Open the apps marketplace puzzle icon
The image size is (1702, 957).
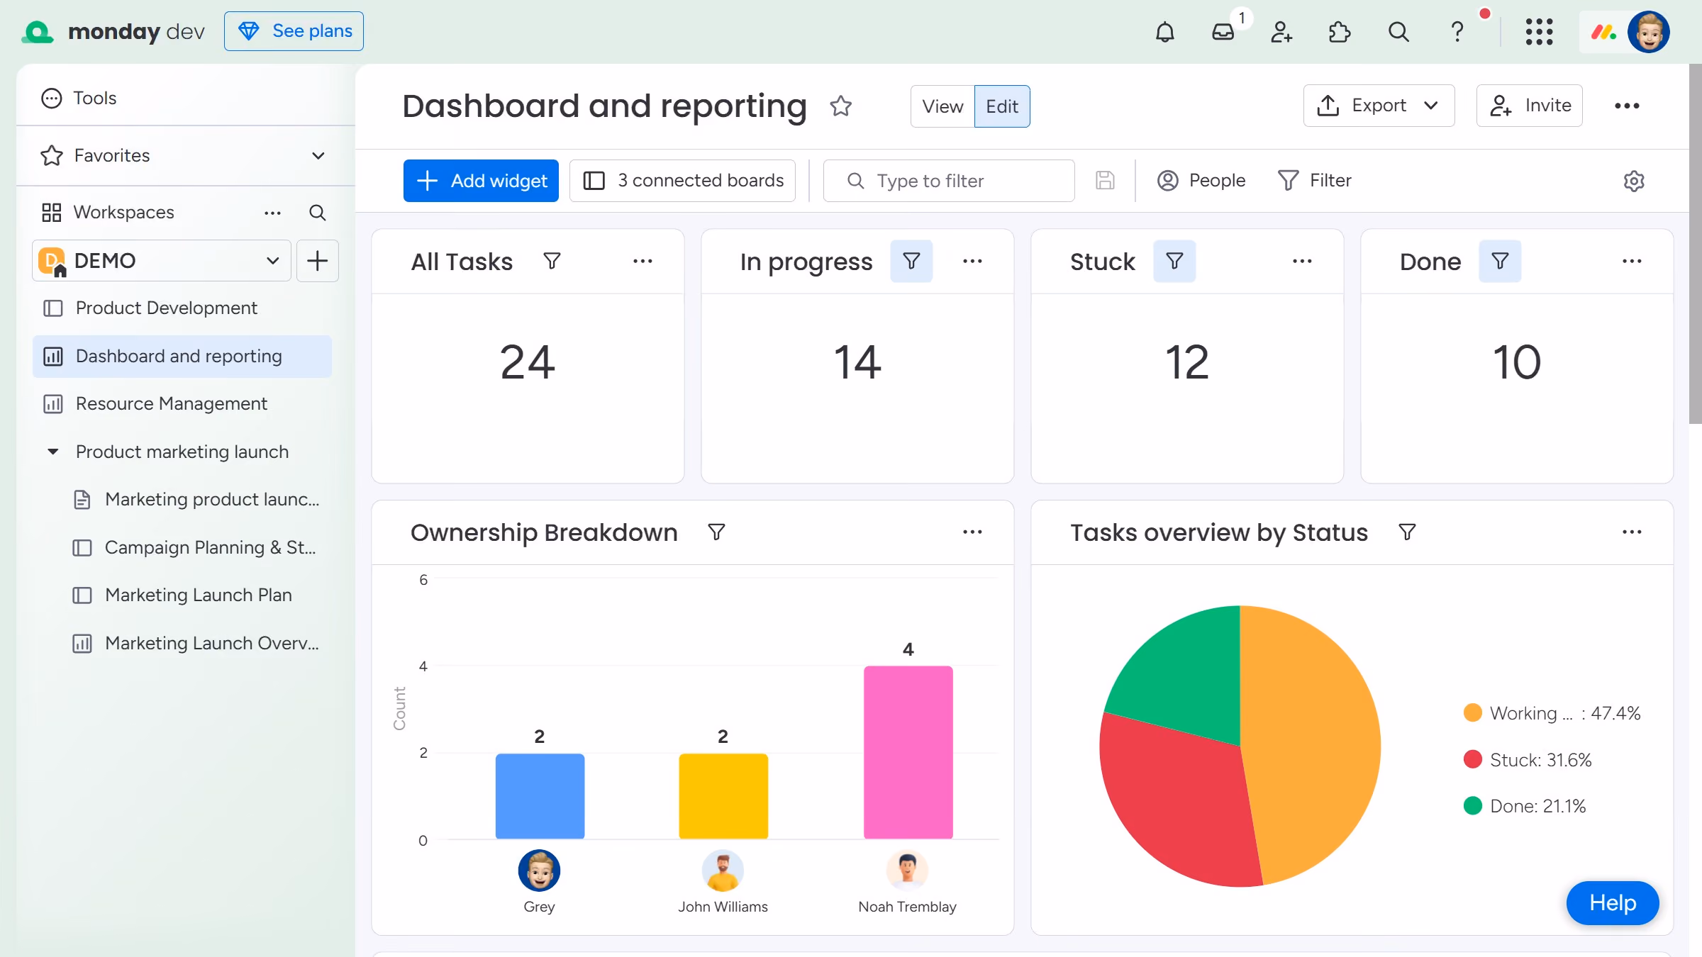(x=1340, y=32)
